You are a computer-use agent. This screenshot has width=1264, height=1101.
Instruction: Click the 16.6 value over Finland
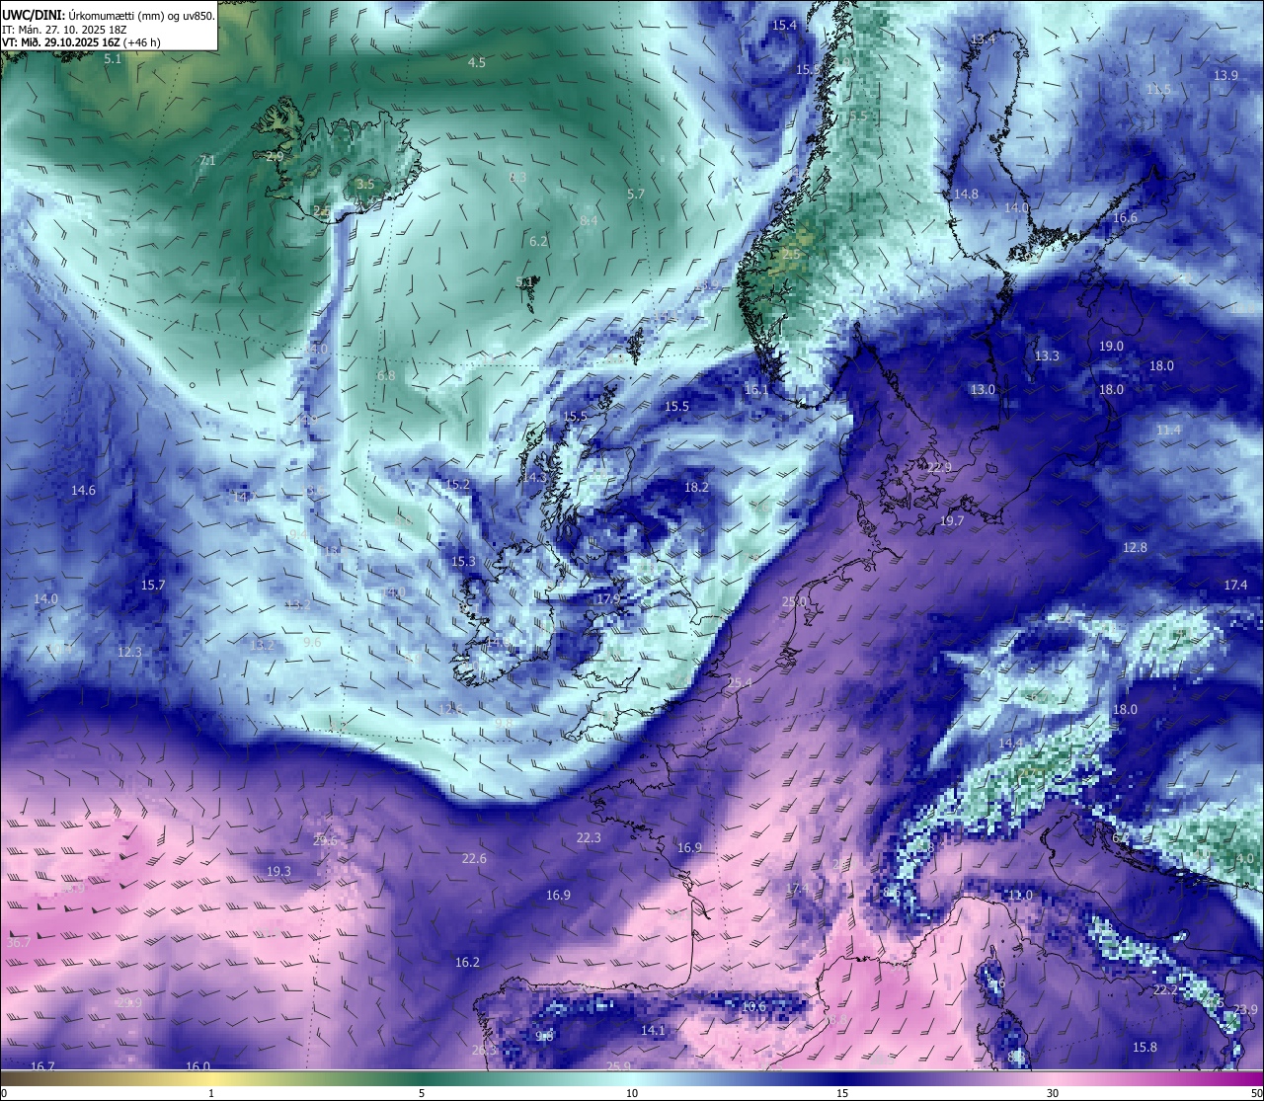(x=1125, y=217)
